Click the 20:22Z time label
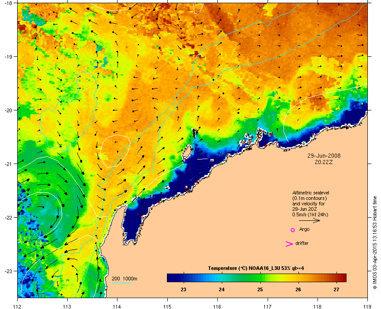The image size is (381, 309). point(324,162)
